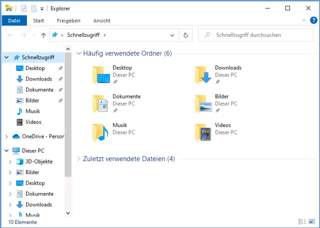Switch to large icons view in status bar
Image resolution: width=320 pixels, height=228 pixels.
tap(312, 221)
